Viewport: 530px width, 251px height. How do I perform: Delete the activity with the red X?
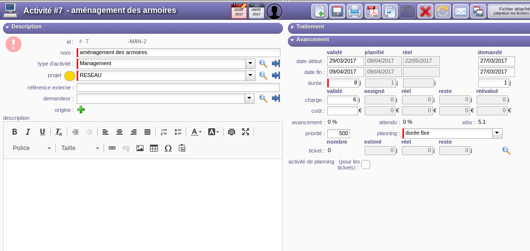click(x=425, y=11)
